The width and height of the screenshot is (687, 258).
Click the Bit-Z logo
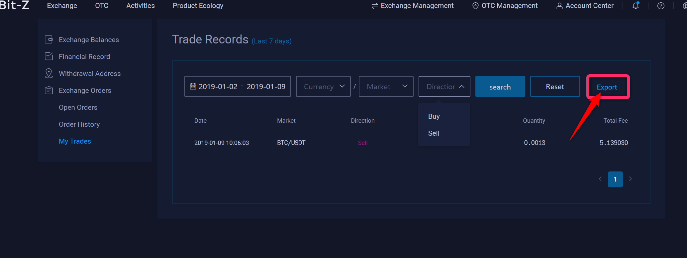pos(15,5)
